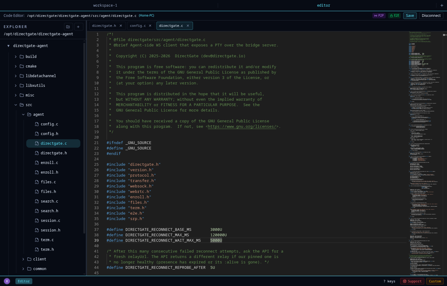
Task: Click the enroll.h file icon
Action: point(37,172)
